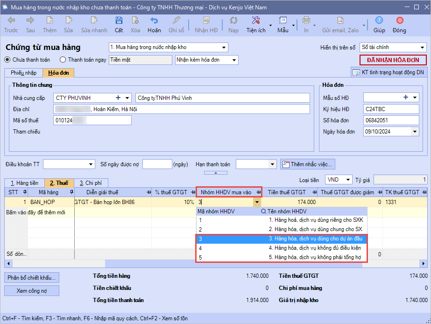Click the plus icon beside CTY PHUVINH
This screenshot has width=431, height=324.
[119, 98]
